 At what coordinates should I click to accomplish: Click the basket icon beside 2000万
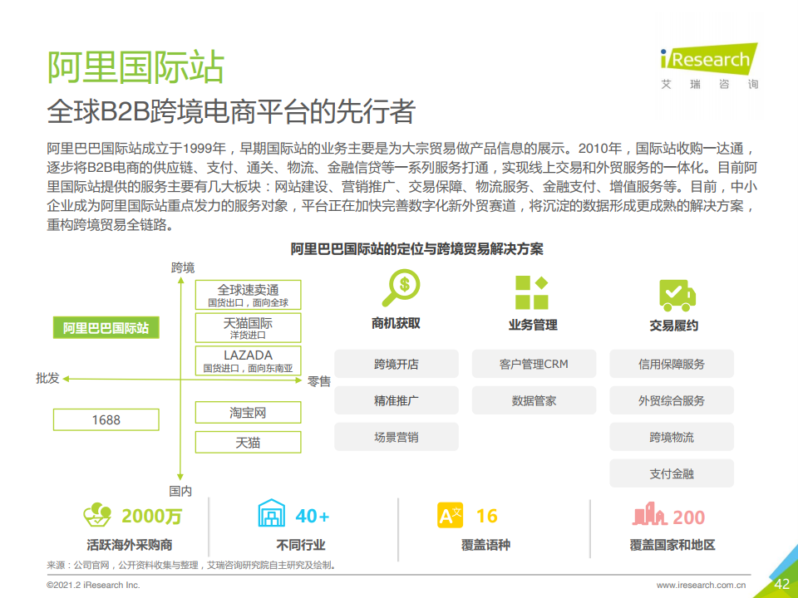click(x=97, y=515)
